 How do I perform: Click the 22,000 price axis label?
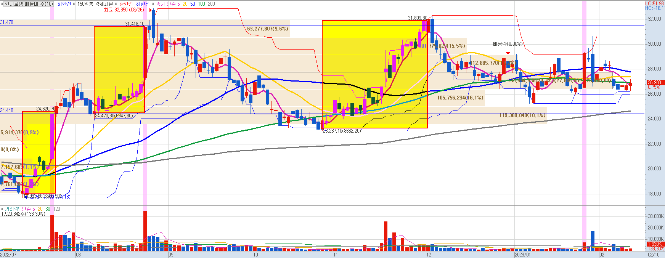click(654, 144)
